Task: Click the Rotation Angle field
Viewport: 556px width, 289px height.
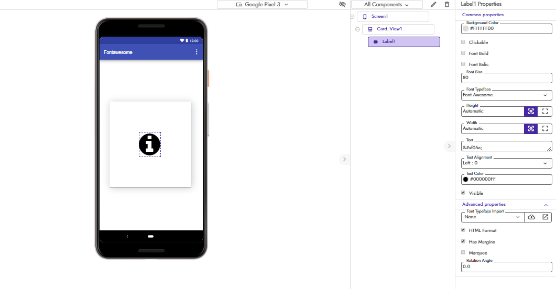Action: pyautogui.click(x=506, y=267)
